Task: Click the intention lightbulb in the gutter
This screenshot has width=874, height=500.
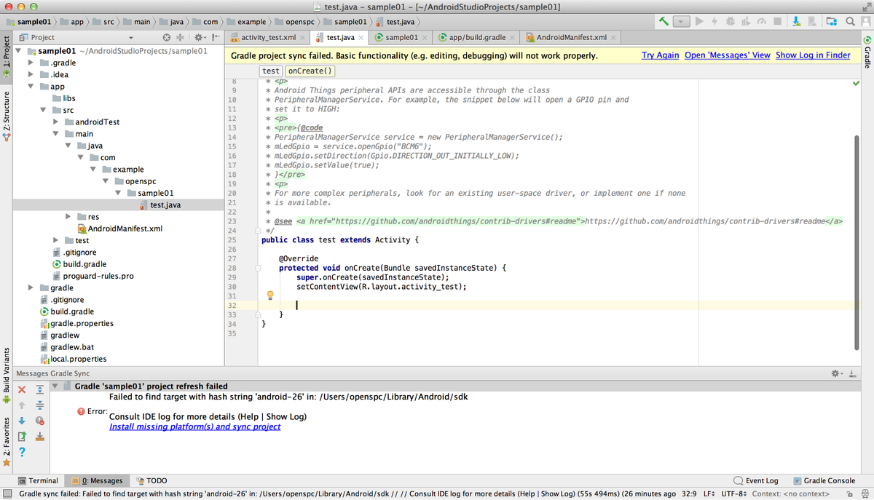Action: (x=269, y=295)
